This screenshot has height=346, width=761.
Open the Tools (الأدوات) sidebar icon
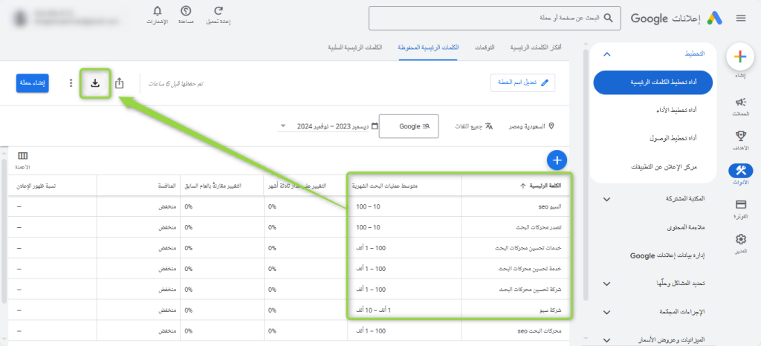(740, 171)
